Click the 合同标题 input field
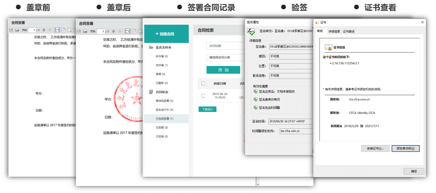 (x=225, y=46)
